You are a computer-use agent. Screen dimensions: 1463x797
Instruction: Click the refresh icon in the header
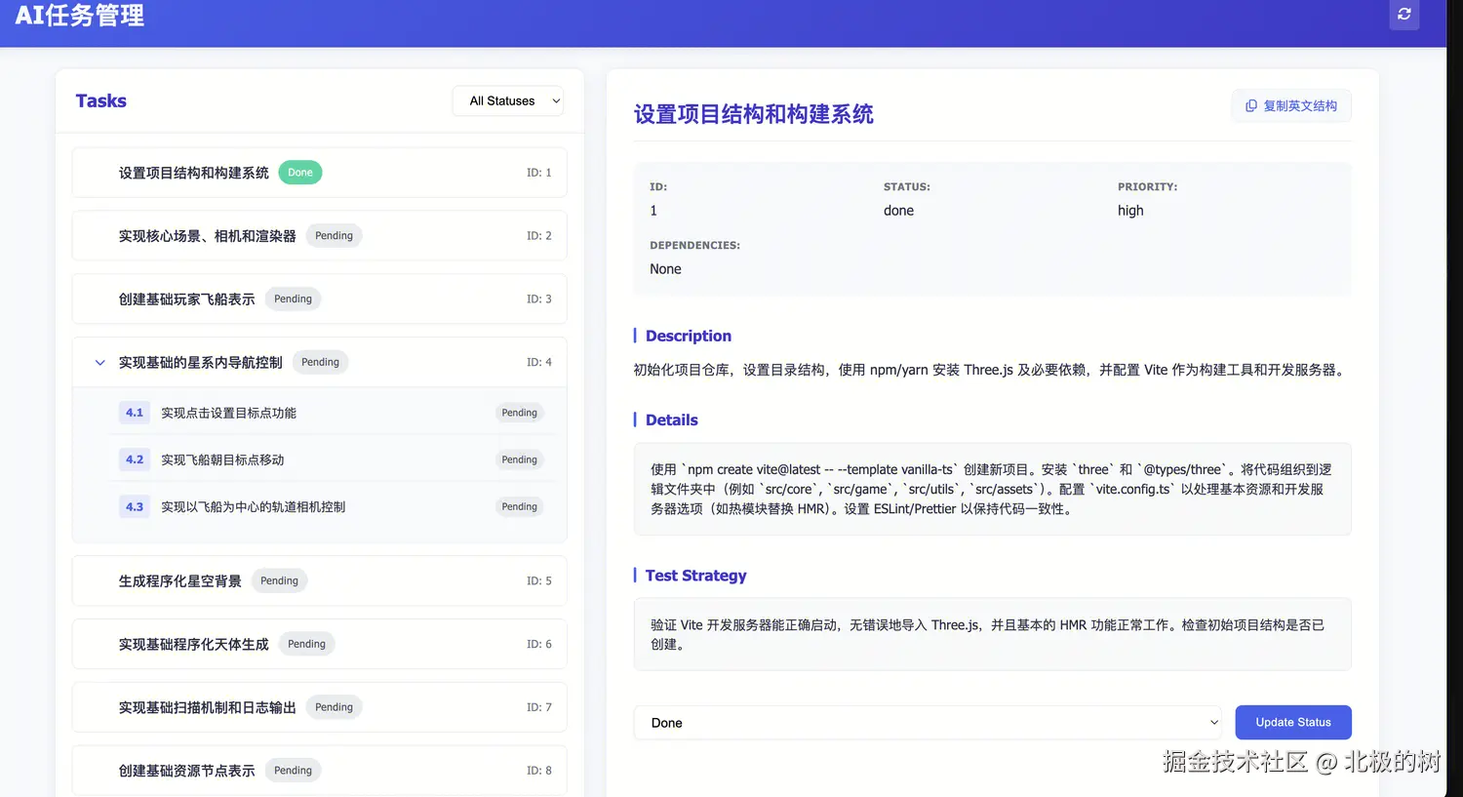[1404, 14]
